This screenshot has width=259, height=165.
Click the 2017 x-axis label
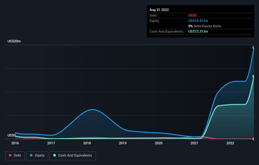click(x=51, y=143)
